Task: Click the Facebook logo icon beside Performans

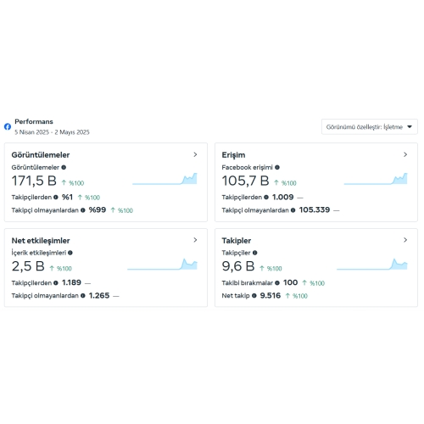Action: 8,126
